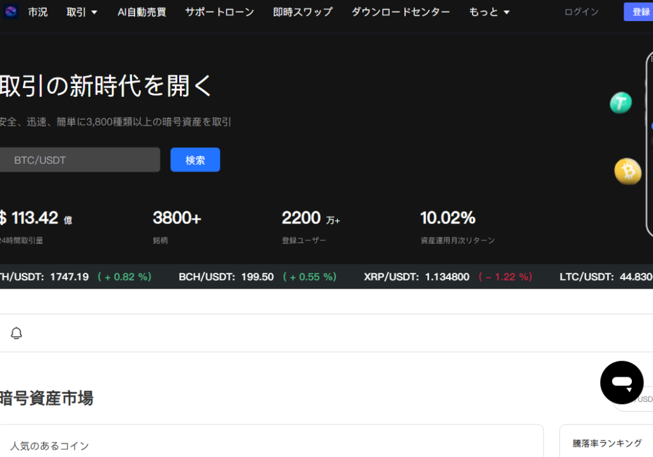Select the 人気のあるコイン panel title
653x457 pixels.
pyautogui.click(x=50, y=446)
